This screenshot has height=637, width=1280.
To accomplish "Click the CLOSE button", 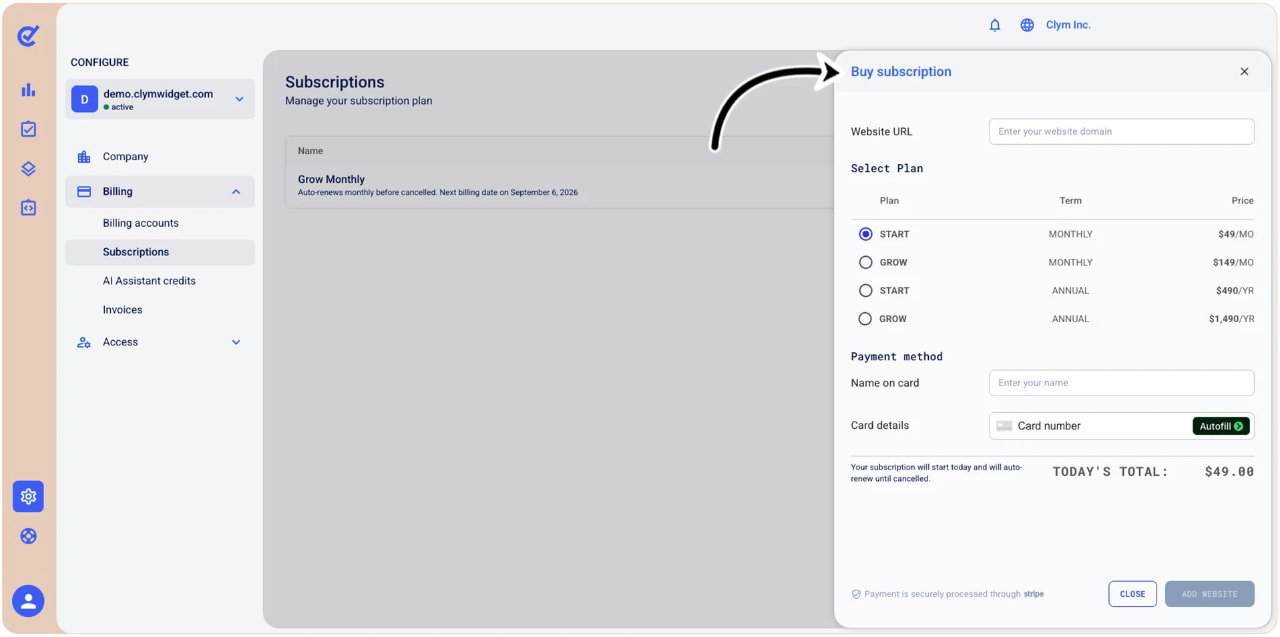I will tap(1132, 594).
